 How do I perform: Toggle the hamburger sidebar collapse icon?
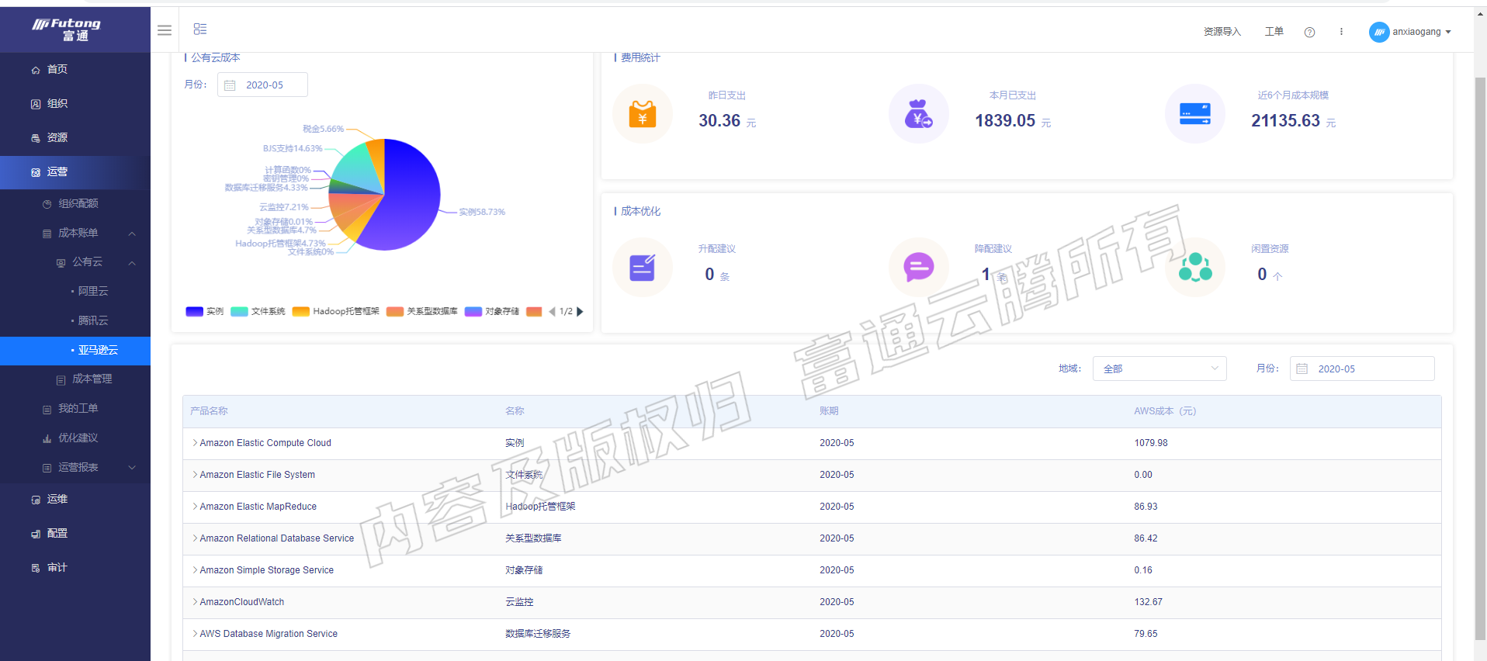click(165, 30)
